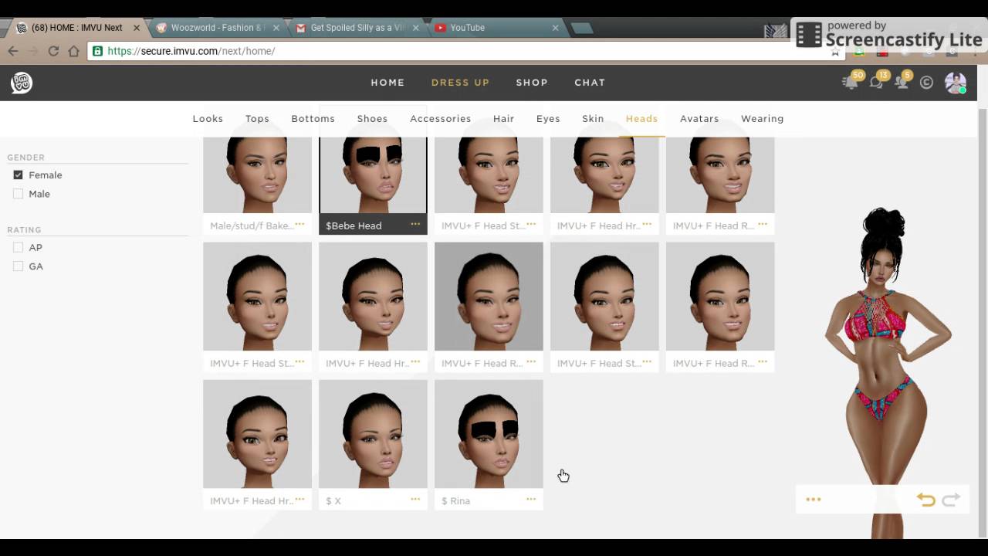The height and width of the screenshot is (556, 988).
Task: Open the chat messages bubble icon
Action: [x=876, y=82]
